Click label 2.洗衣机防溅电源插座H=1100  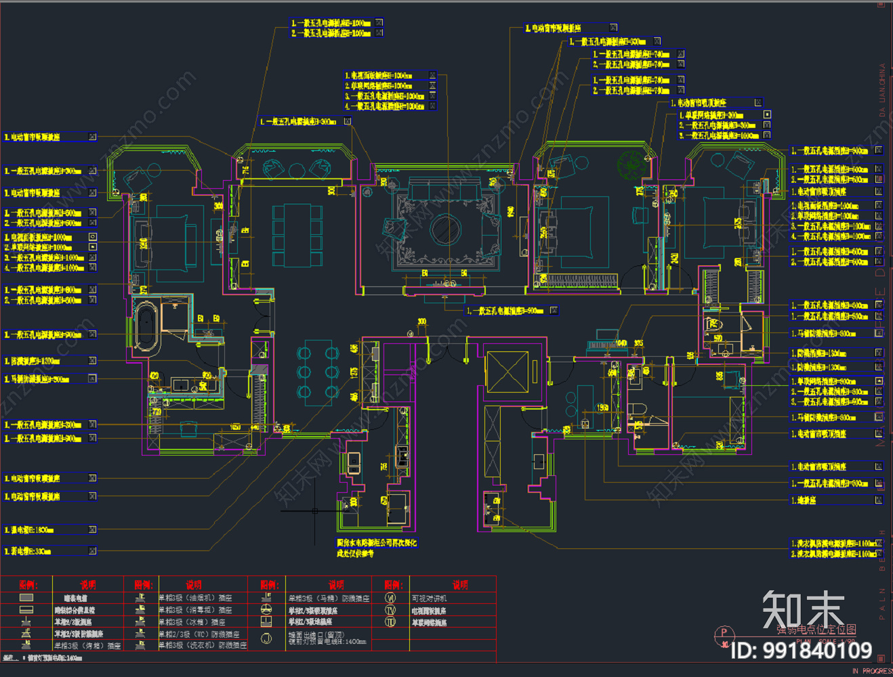[x=834, y=554]
